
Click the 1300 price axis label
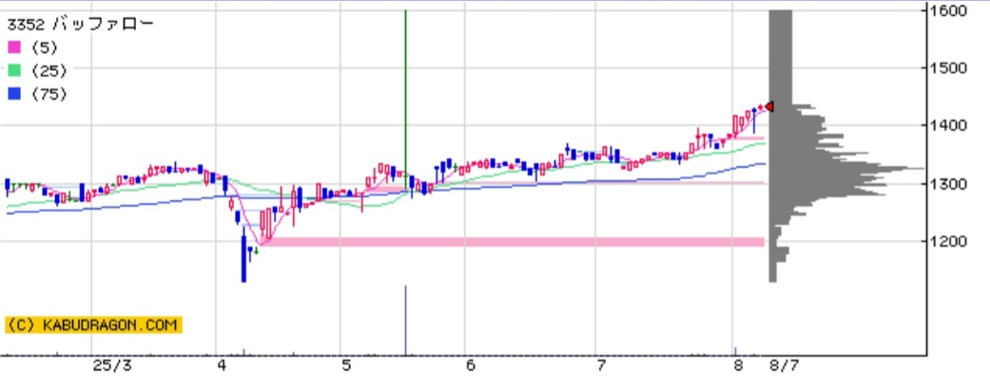(x=950, y=184)
